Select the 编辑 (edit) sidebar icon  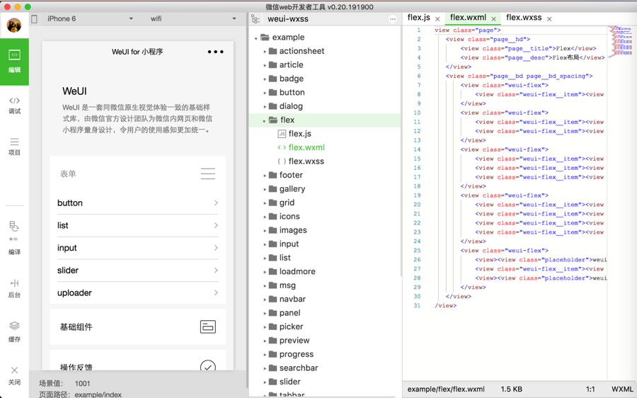(14, 62)
